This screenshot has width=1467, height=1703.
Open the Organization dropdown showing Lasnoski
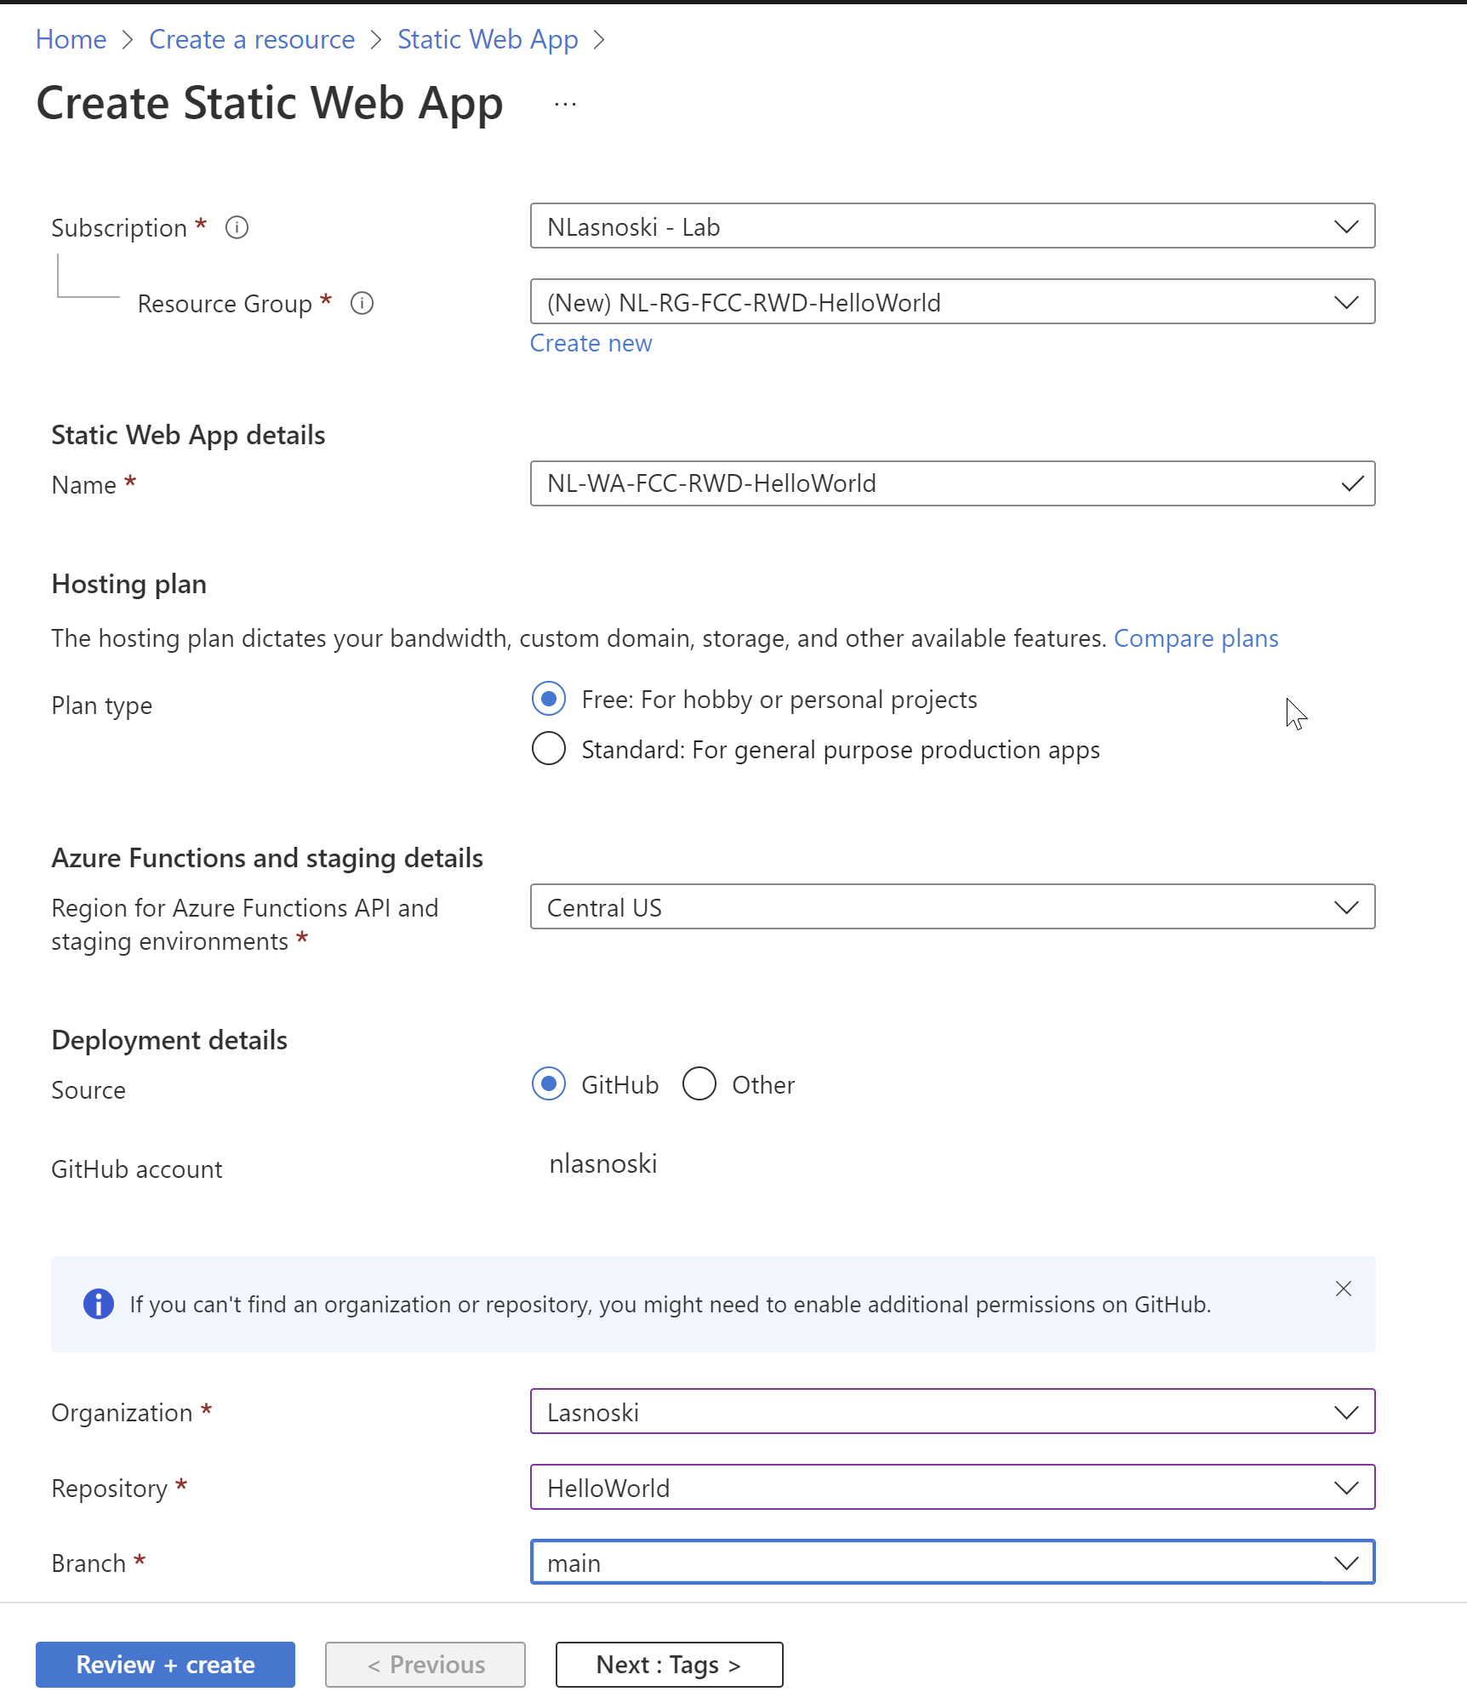click(x=951, y=1412)
